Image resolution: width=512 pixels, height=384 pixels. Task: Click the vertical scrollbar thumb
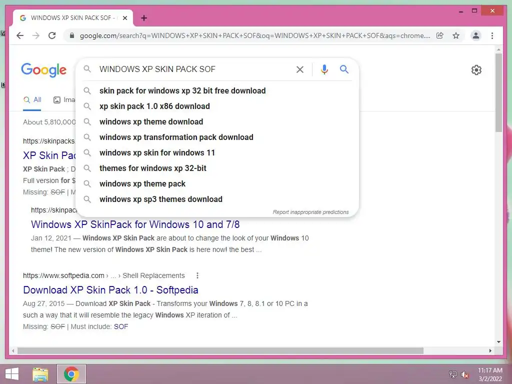click(498, 92)
